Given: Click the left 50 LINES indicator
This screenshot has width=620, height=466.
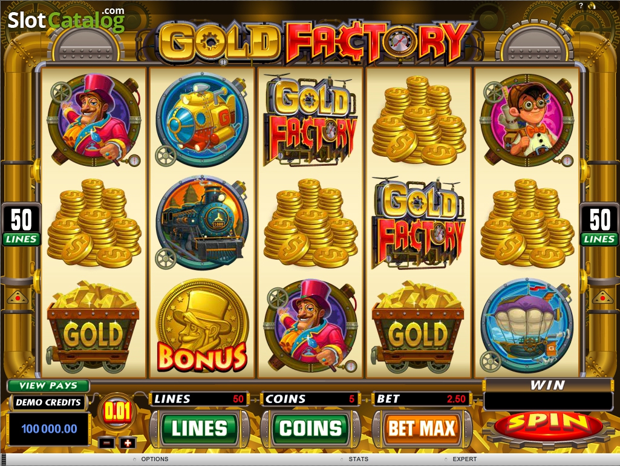Looking at the screenshot, I should point(21,225).
